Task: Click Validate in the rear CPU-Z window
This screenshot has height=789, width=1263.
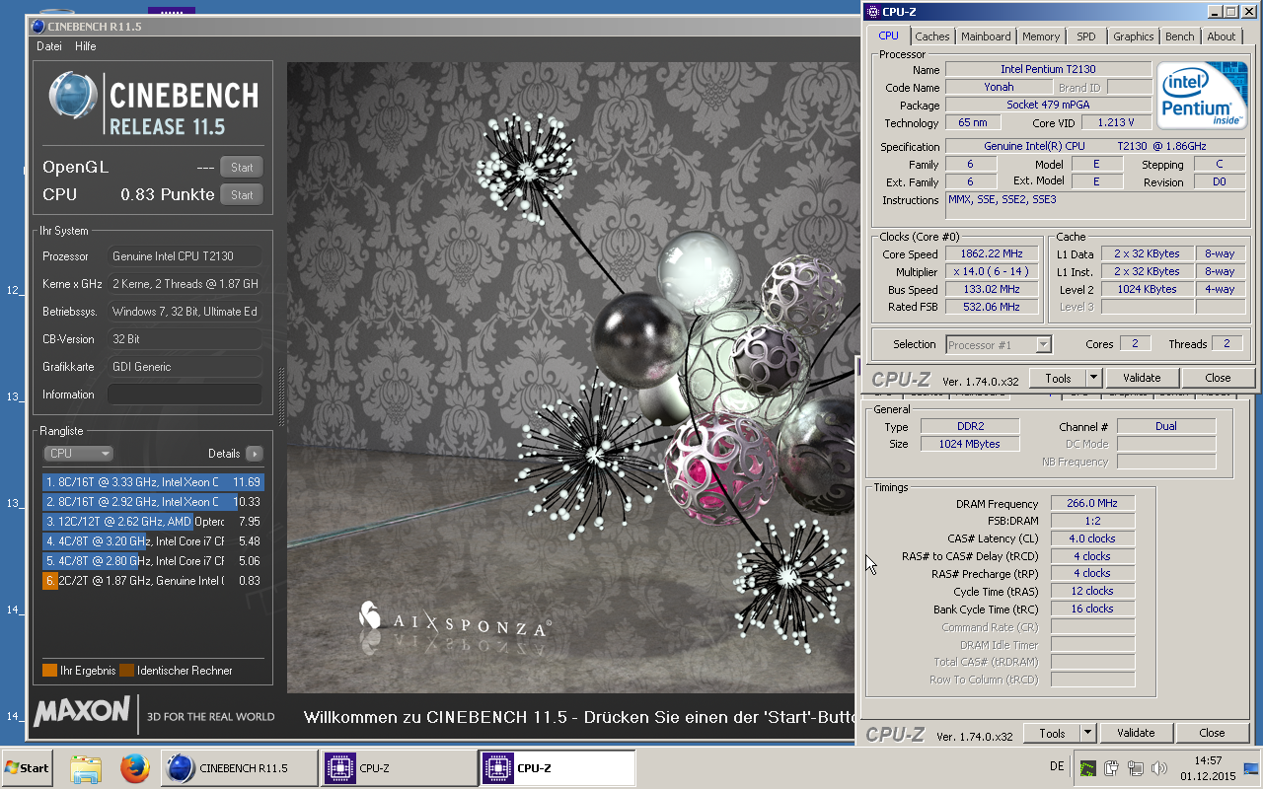Action: pos(1135,733)
